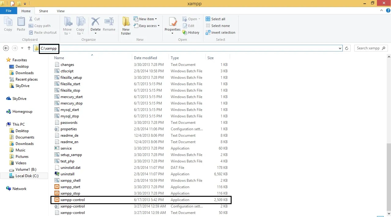The image size is (391, 217).
Task: Select the passwords text document
Action: [141, 123]
